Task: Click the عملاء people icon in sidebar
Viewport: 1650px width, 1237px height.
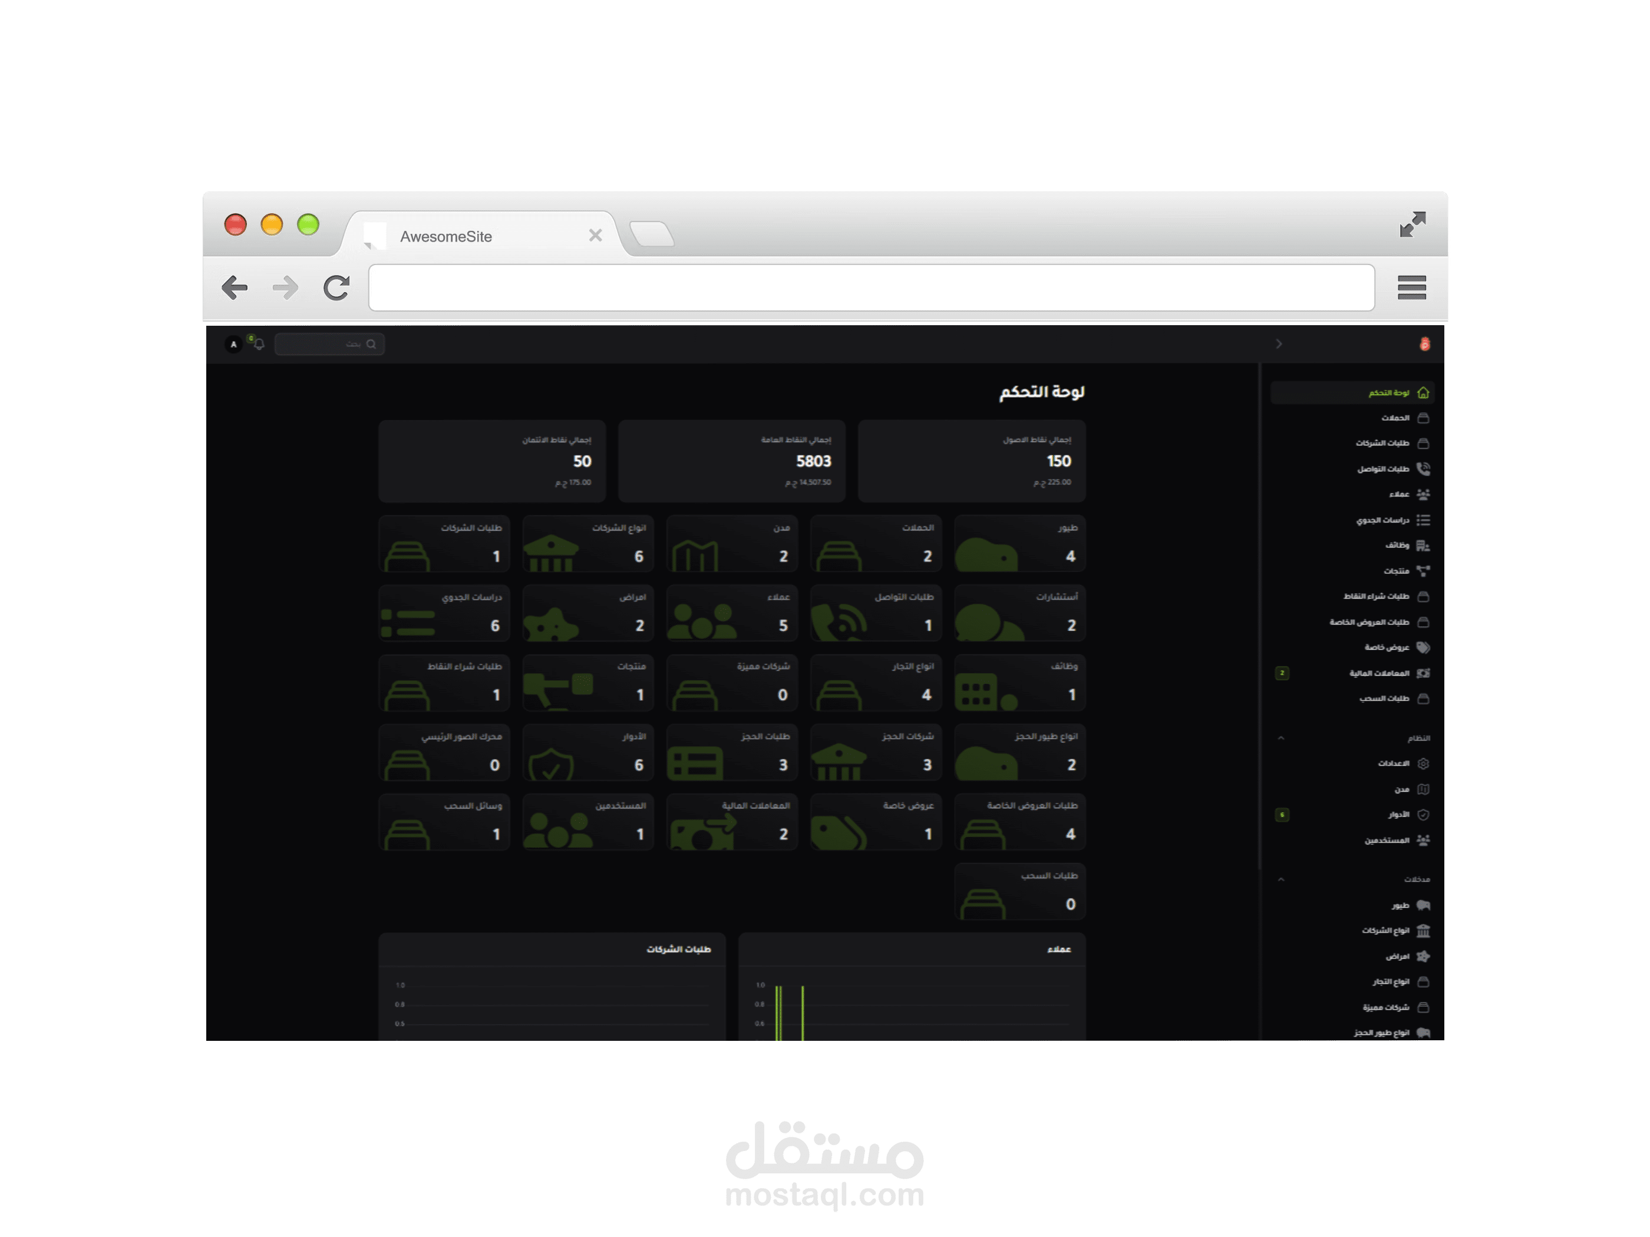Action: click(1423, 494)
